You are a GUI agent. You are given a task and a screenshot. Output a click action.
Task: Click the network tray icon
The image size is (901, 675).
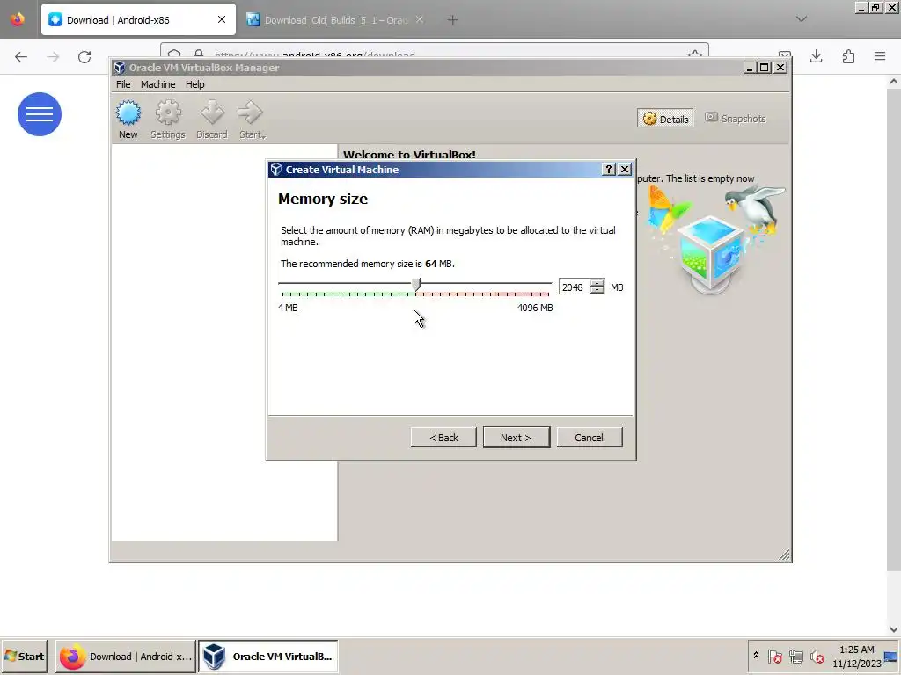point(795,656)
